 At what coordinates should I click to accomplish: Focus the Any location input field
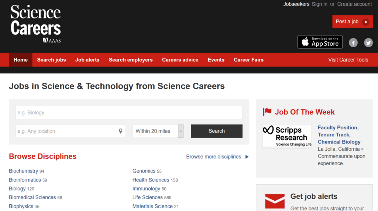tap(71, 131)
